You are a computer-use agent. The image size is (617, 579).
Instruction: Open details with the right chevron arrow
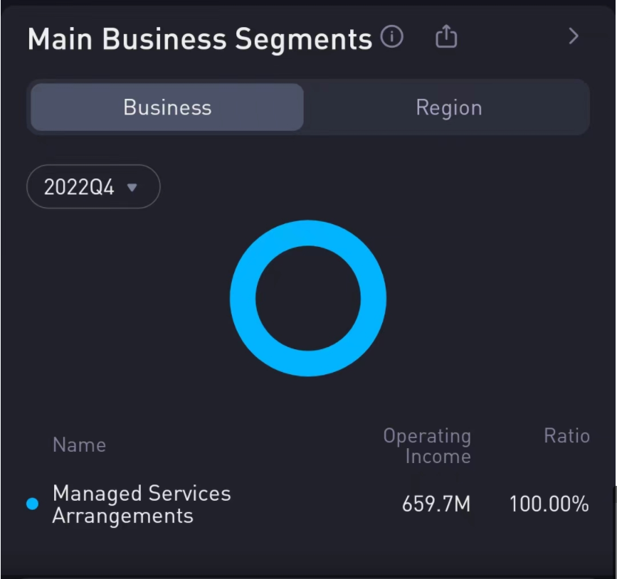click(574, 36)
